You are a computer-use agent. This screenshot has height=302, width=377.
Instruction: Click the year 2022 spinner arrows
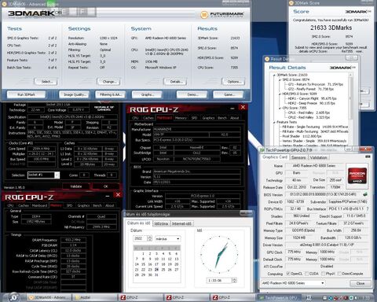click(149, 238)
